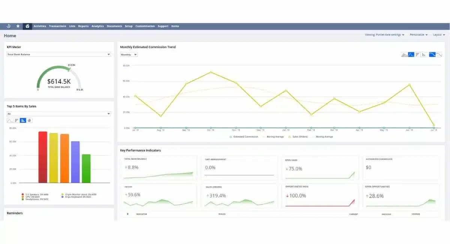The height and width of the screenshot is (244, 450).
Task: Click the Open Cases 75.0% KPI tile
Action: 320,168
